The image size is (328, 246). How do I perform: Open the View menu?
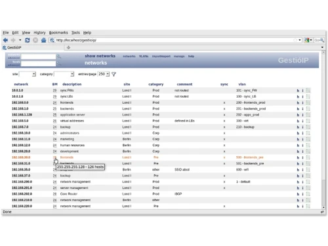26,33
